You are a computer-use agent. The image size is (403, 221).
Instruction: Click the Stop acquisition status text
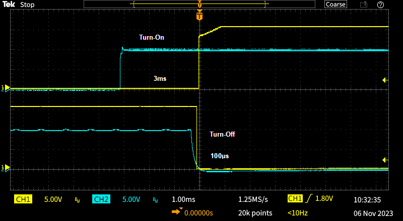coord(27,5)
